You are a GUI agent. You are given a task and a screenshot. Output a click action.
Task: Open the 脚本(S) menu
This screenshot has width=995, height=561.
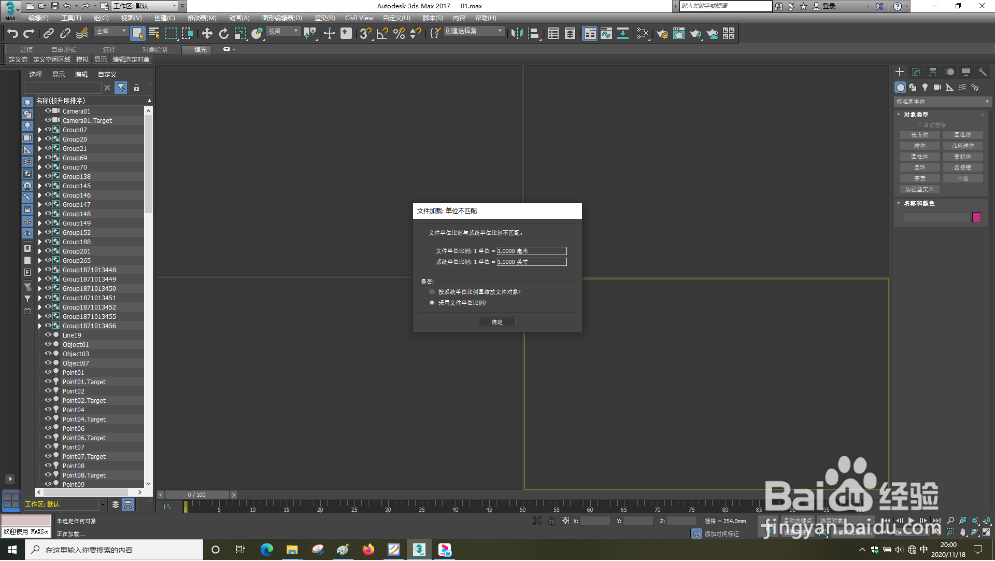433,18
